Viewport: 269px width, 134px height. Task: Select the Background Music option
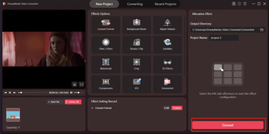coord(137,25)
